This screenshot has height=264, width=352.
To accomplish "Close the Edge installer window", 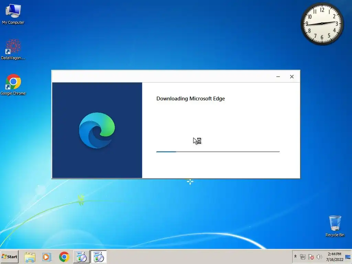I will coord(291,77).
